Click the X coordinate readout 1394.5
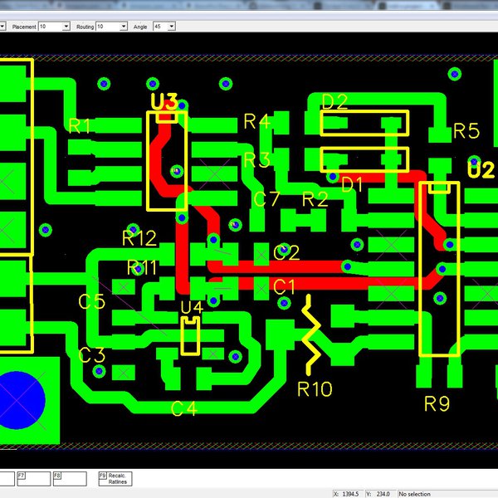This screenshot has height=498, width=498. [x=350, y=494]
